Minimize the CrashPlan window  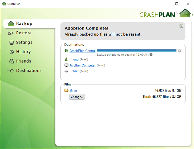[x=166, y=4]
